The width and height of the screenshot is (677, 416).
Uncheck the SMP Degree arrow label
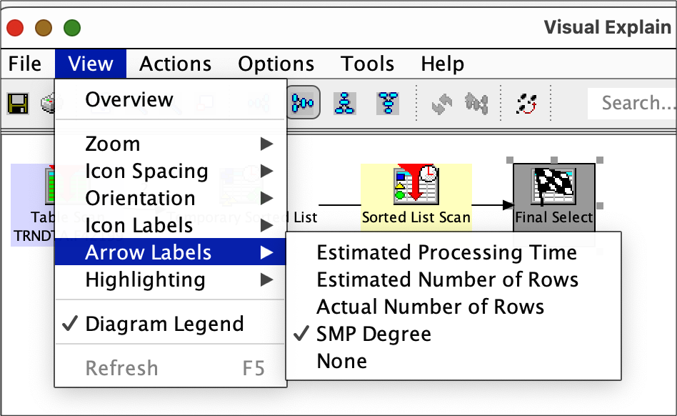click(x=373, y=334)
